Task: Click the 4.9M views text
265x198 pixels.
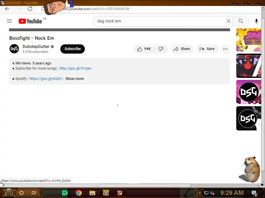Action: point(21,63)
